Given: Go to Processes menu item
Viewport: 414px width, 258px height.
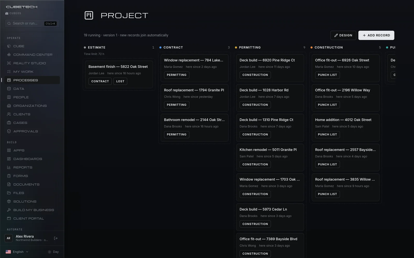Looking at the screenshot, I should click(32, 80).
